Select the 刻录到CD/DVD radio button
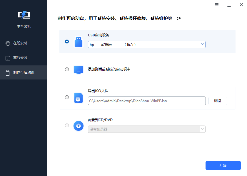This screenshot has height=176, width=247. pos(67,126)
